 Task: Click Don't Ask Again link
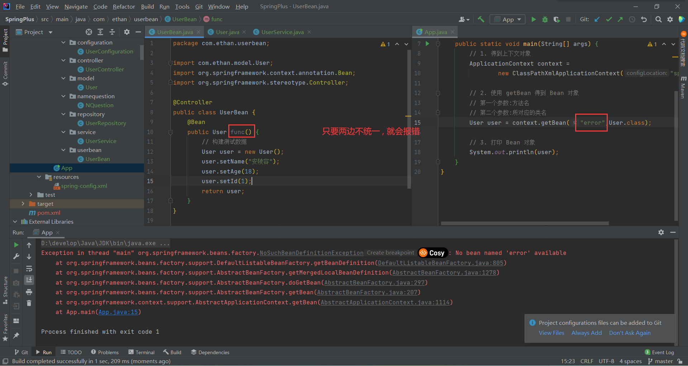click(630, 333)
